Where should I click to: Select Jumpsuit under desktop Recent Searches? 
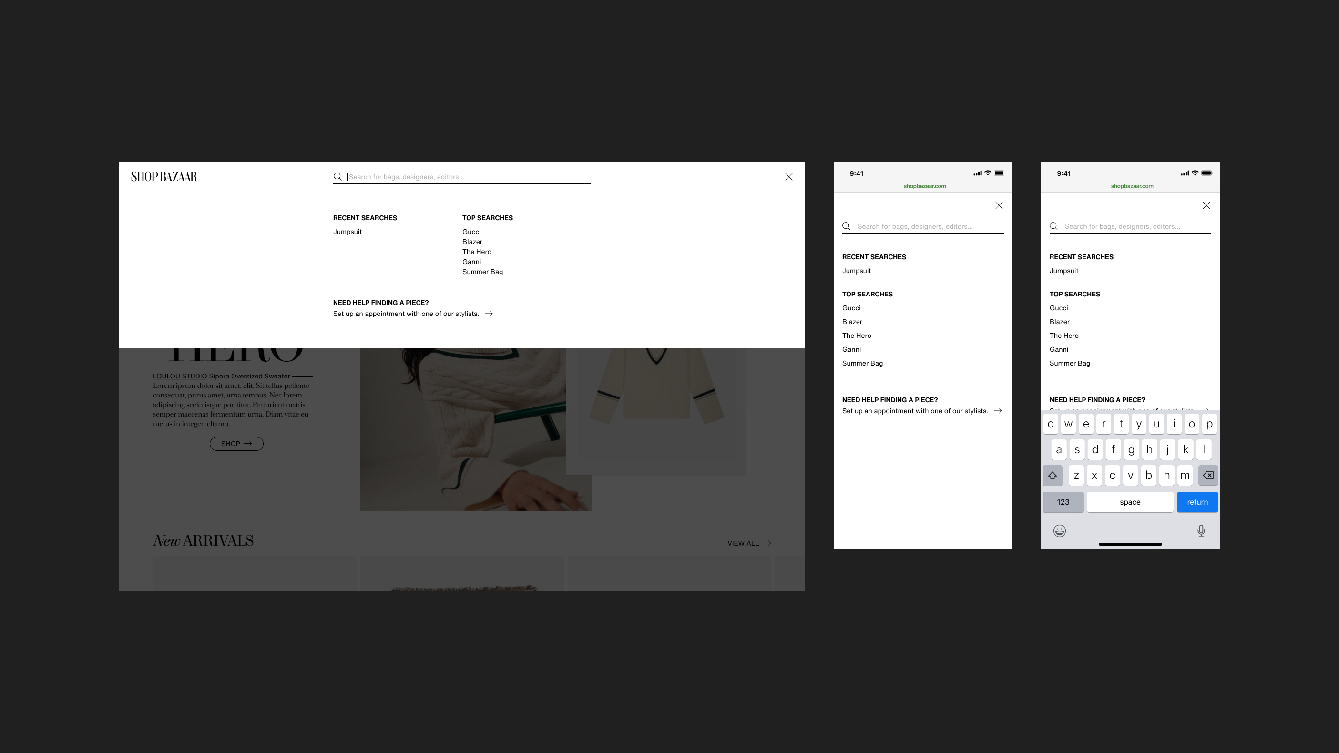coord(347,232)
